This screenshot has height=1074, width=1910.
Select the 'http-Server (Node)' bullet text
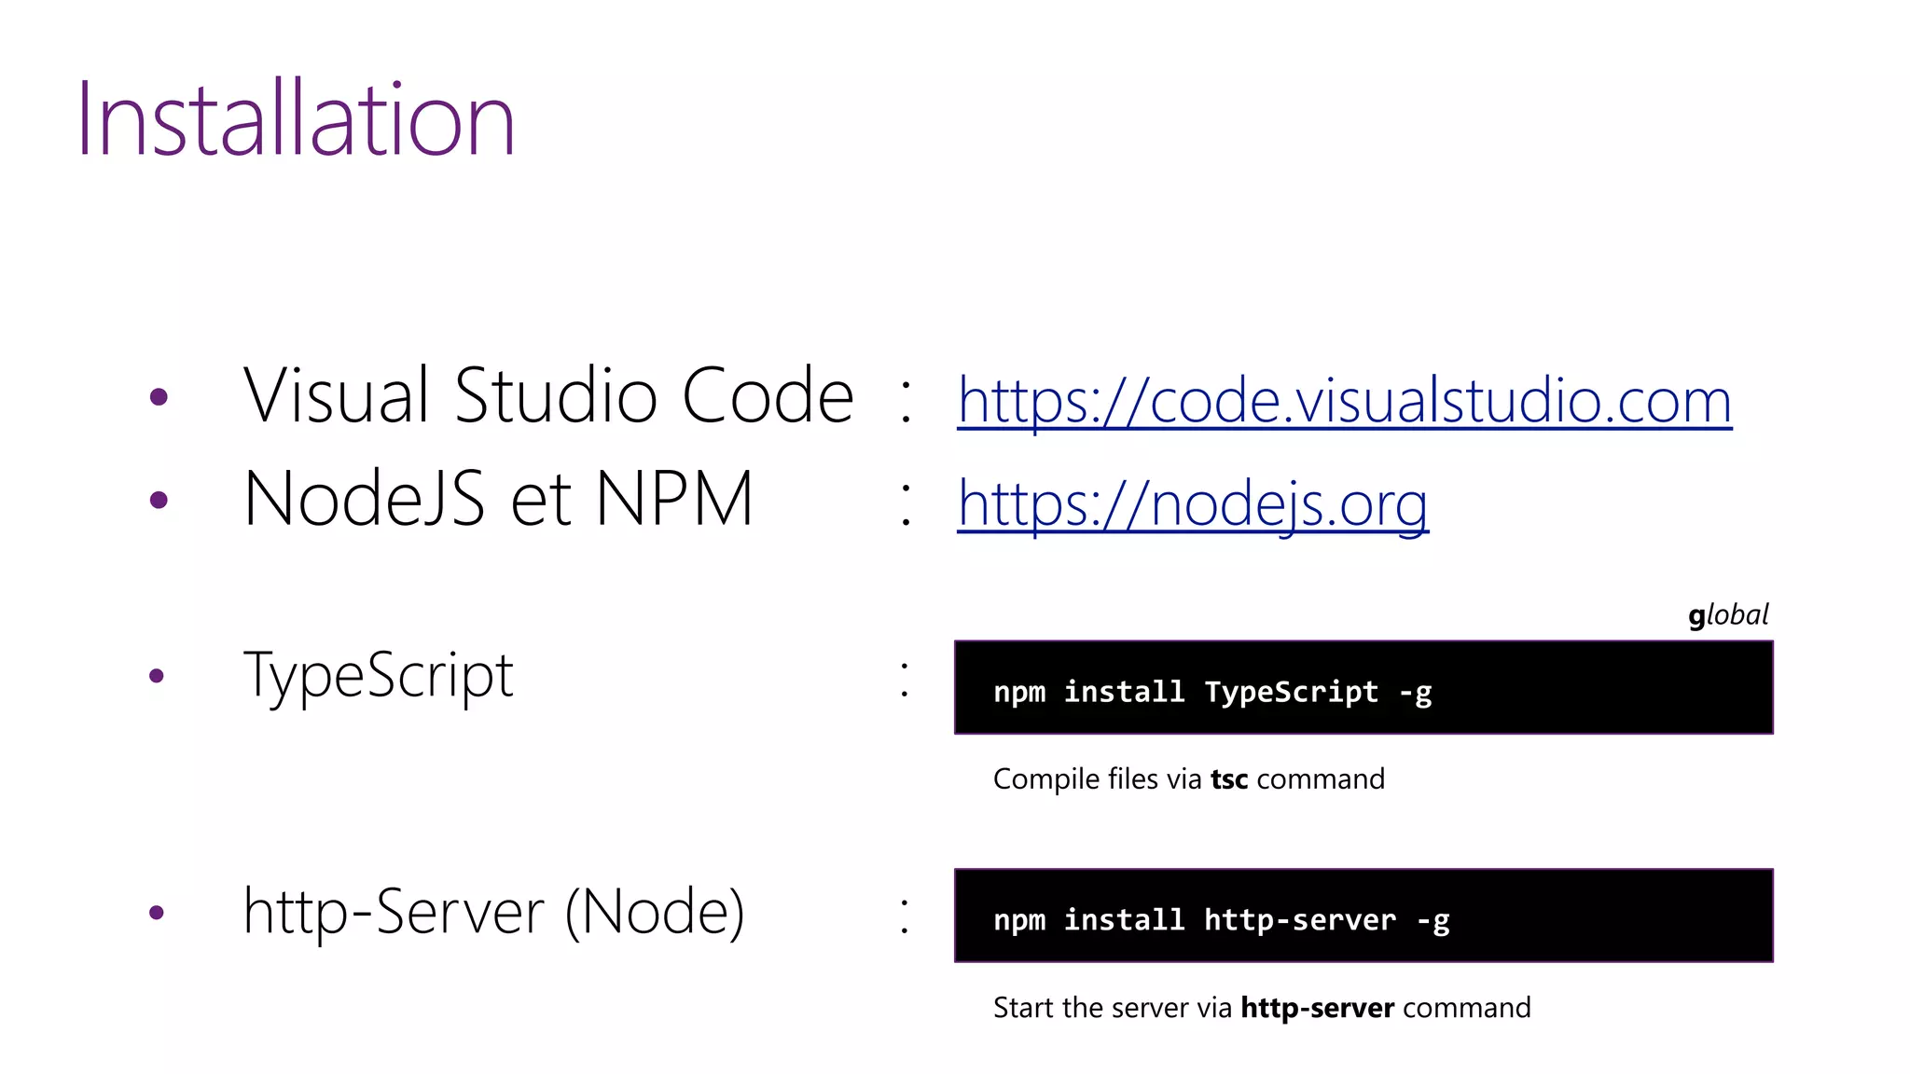coord(493,911)
